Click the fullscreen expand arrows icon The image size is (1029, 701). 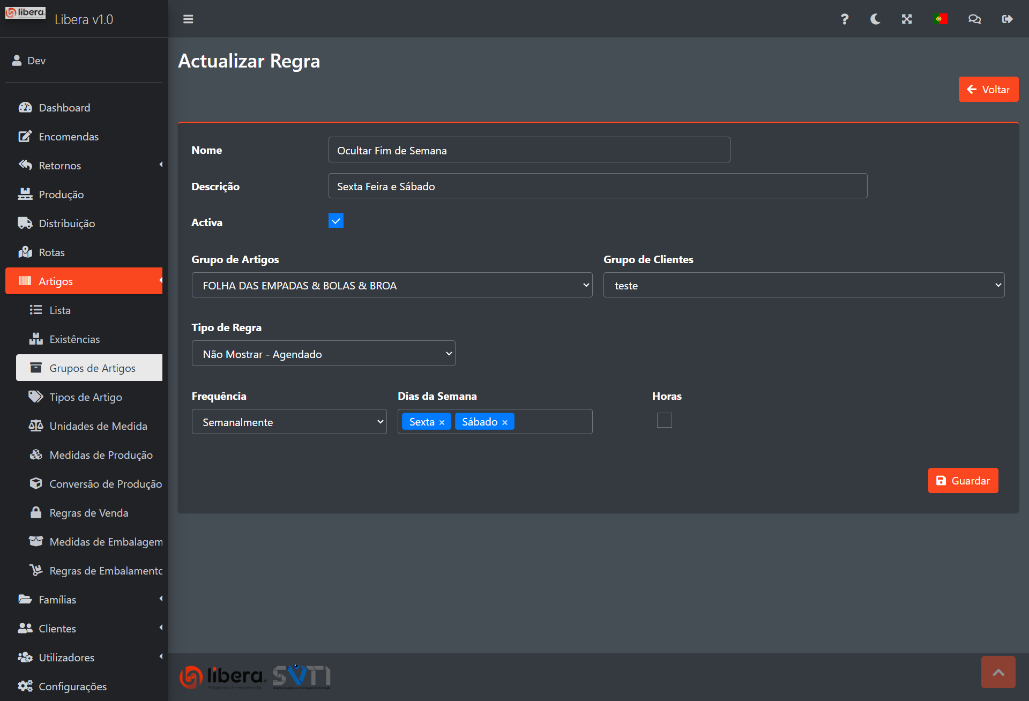click(907, 19)
